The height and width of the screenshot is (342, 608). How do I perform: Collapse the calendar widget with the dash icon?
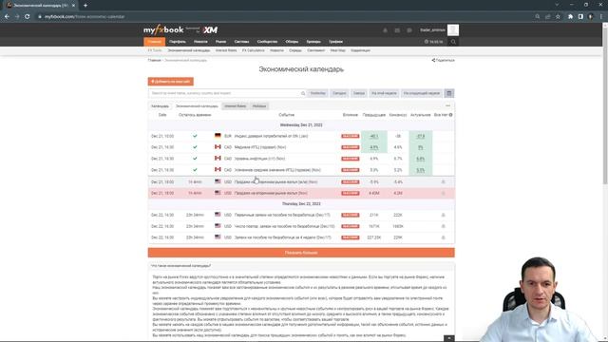(x=447, y=105)
